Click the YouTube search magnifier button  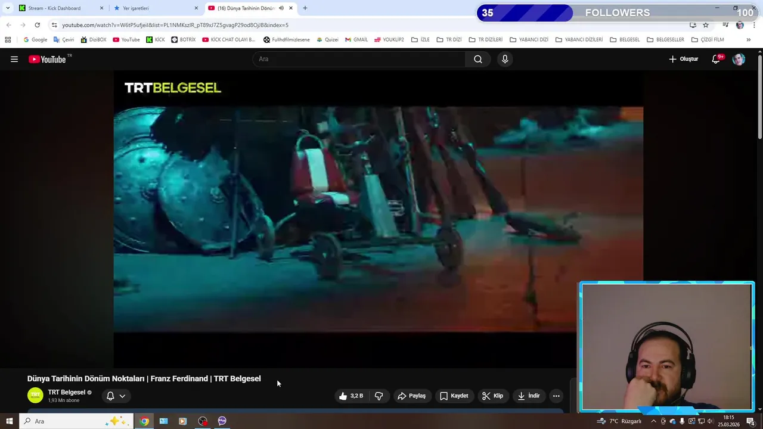click(478, 59)
